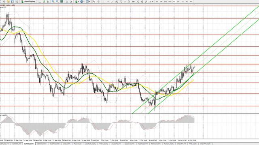Switch chart to bar chart type
Screen dimensions: 259x145
[x=40, y=2]
